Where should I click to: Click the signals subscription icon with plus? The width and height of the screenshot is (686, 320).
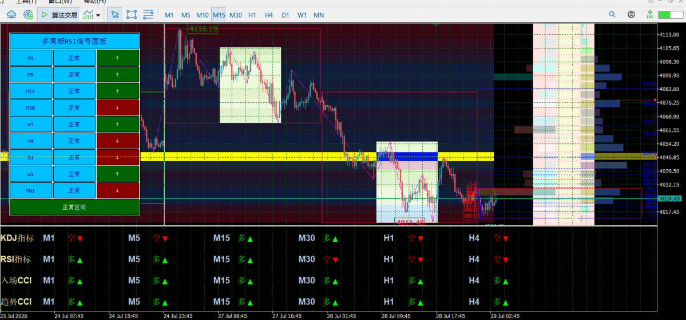pos(29,15)
